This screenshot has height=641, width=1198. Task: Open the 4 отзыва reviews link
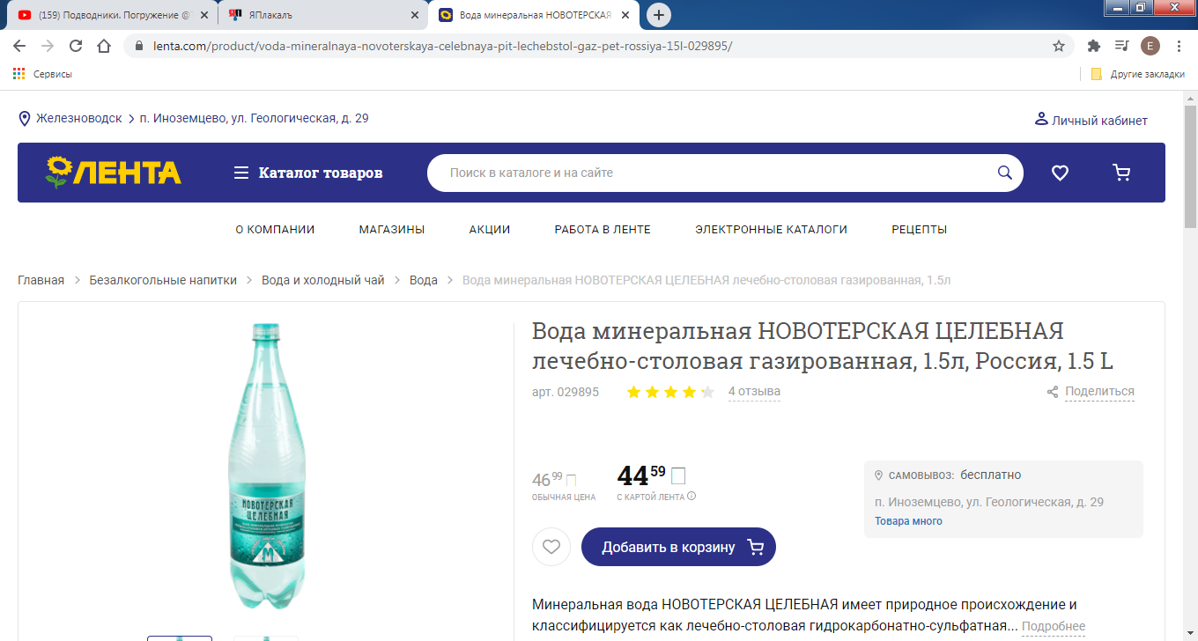click(754, 392)
